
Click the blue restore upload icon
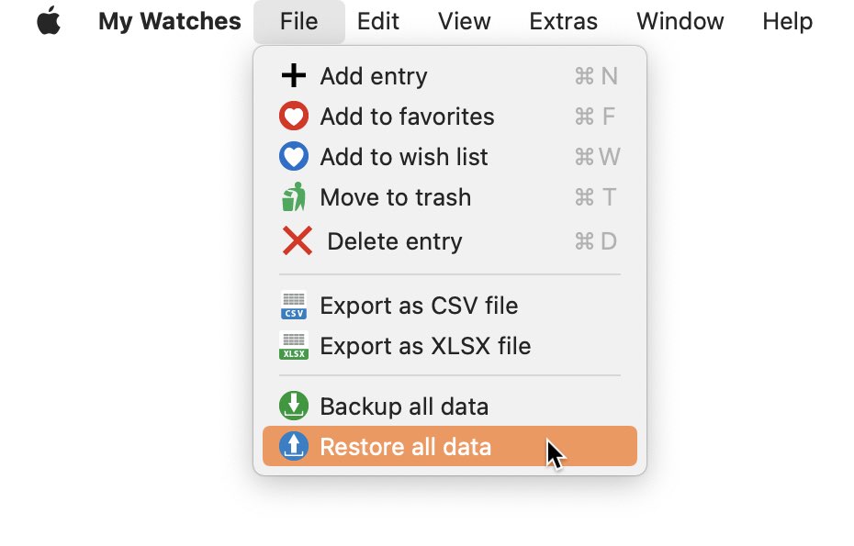coord(294,446)
